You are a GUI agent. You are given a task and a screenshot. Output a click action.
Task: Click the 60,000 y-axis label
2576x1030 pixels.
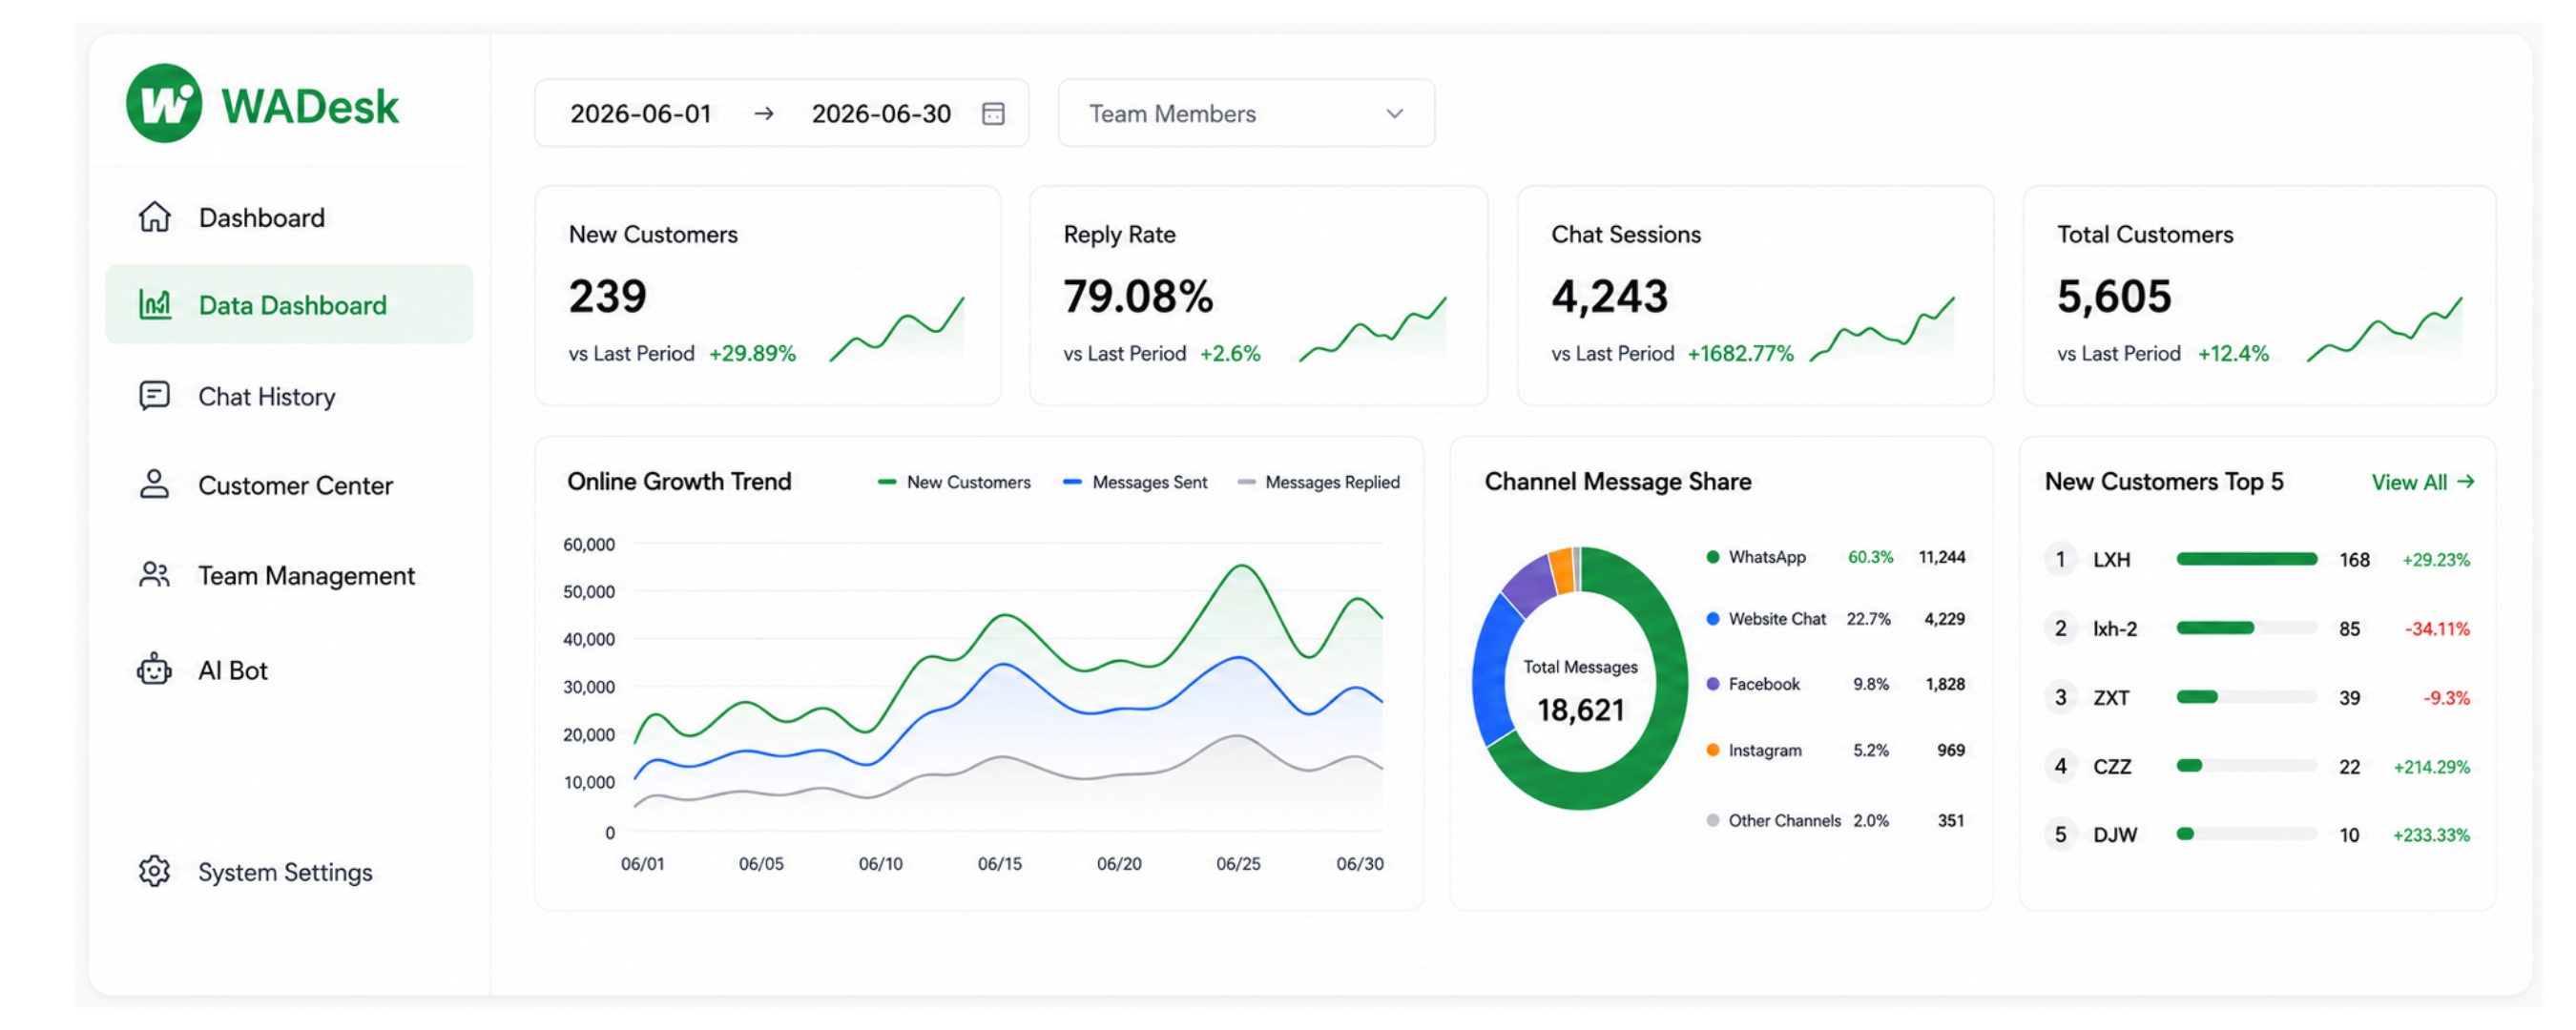click(589, 545)
